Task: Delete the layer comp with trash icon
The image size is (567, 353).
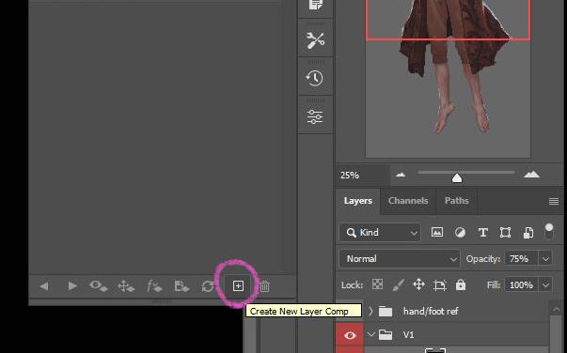Action: (265, 286)
